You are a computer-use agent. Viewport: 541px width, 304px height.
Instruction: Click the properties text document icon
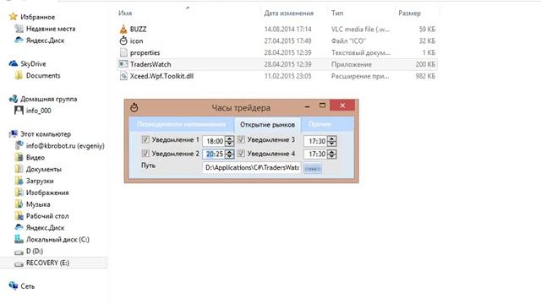[x=123, y=52]
